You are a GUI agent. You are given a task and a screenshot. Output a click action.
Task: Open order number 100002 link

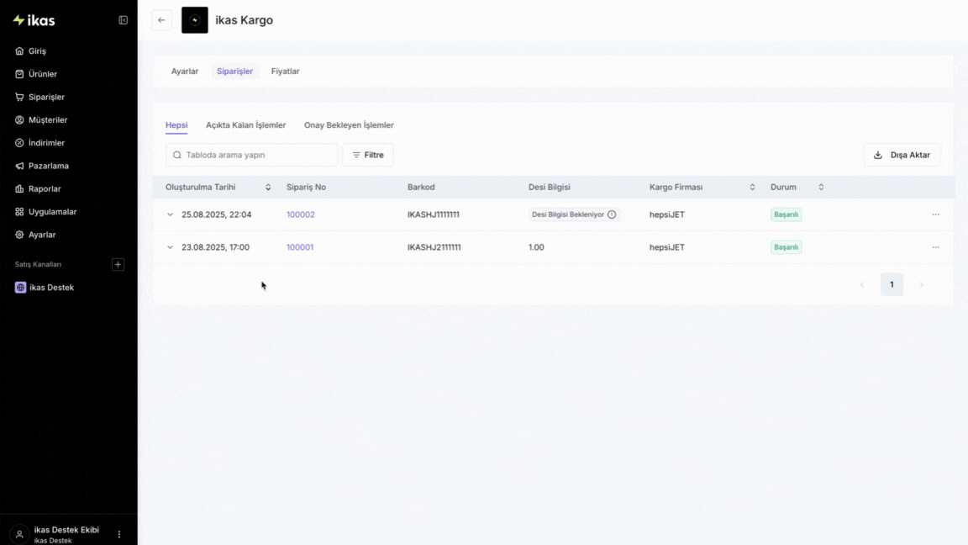[x=300, y=214]
